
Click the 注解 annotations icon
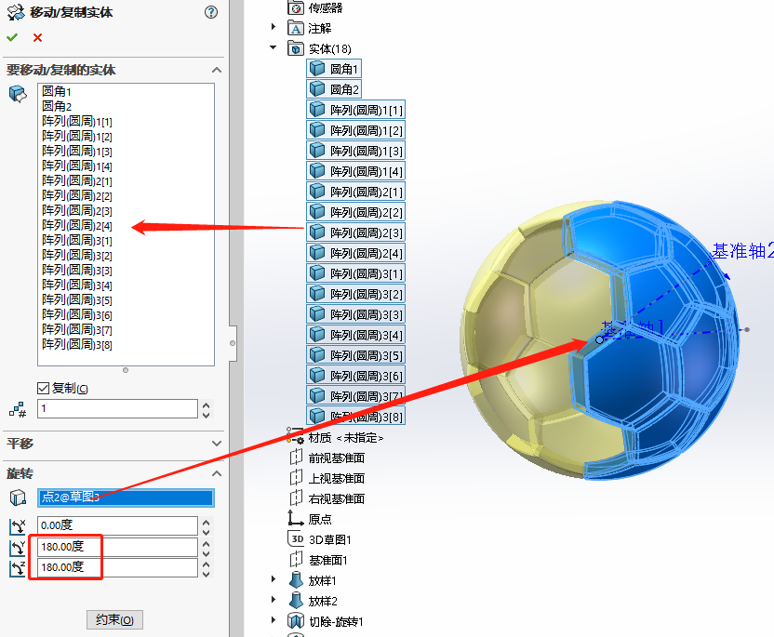(294, 28)
